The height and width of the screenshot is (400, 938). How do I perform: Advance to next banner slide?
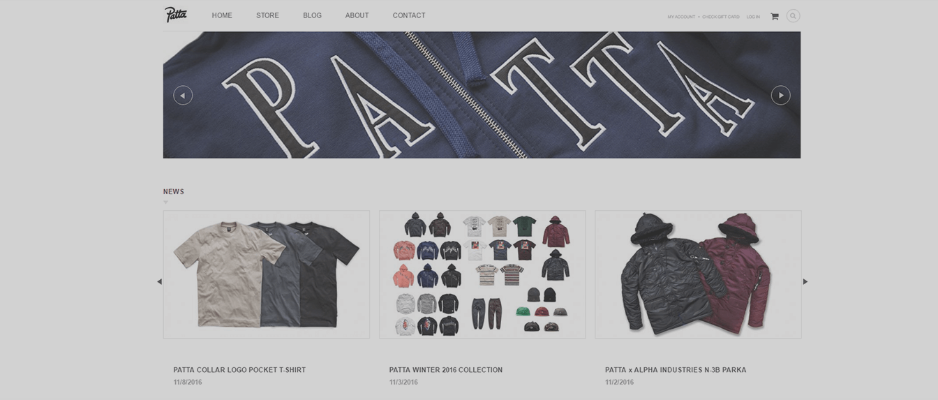(x=780, y=96)
